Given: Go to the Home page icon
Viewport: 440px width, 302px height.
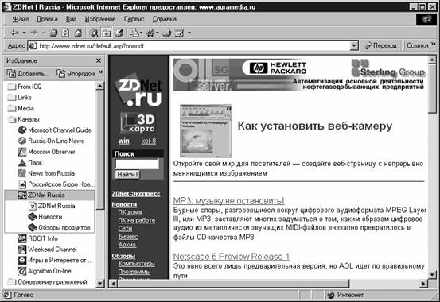Looking at the screenshot, I should tap(78, 33).
